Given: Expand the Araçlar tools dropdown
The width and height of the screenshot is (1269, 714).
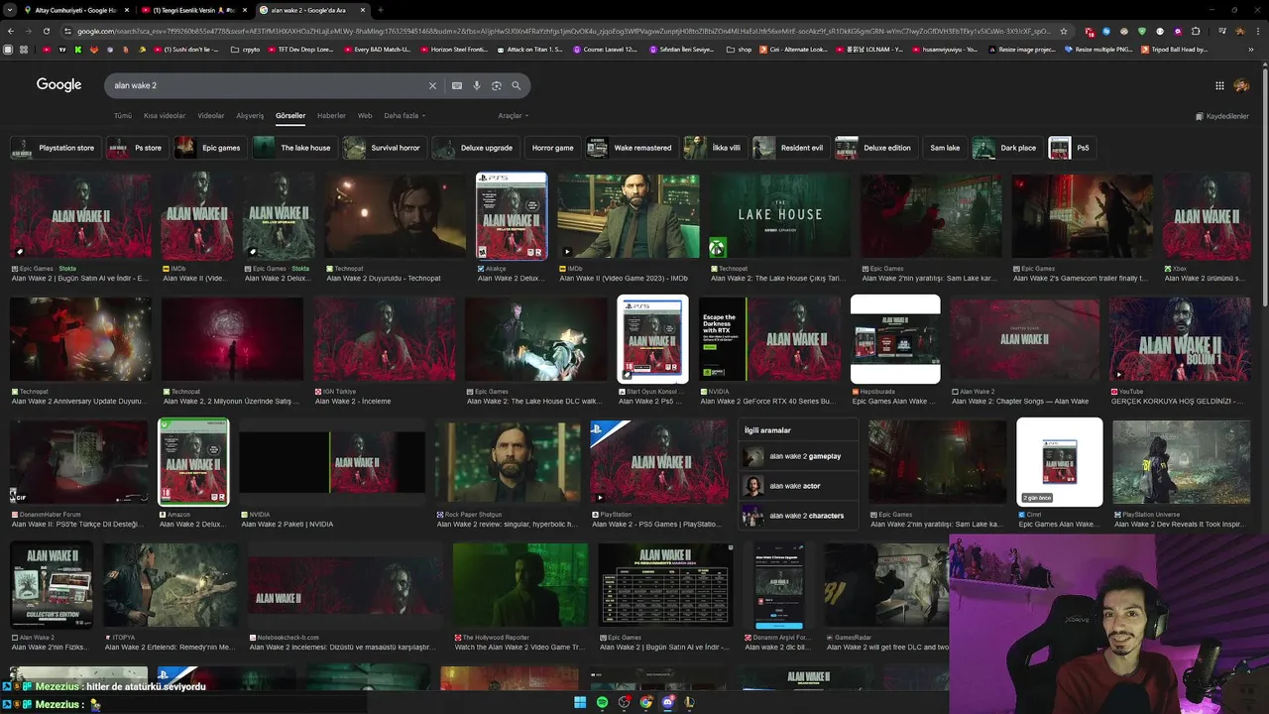Looking at the screenshot, I should tap(513, 116).
